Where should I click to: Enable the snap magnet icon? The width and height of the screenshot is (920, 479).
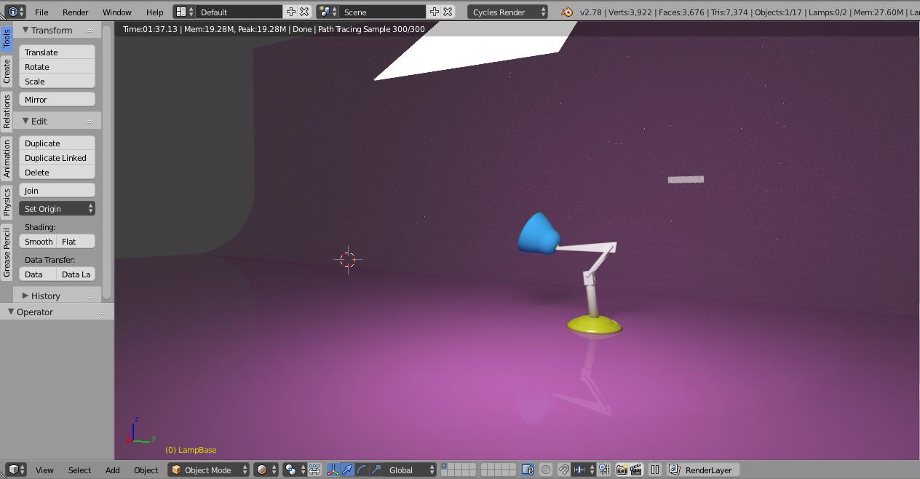[562, 470]
